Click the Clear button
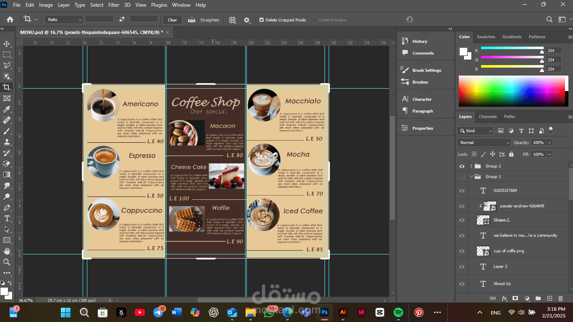Viewport: 573px width, 322px height. pos(172,20)
